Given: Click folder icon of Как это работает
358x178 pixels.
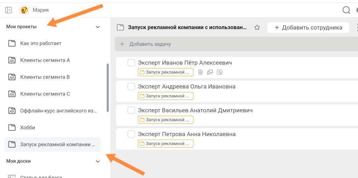Looking at the screenshot, I should (12, 43).
